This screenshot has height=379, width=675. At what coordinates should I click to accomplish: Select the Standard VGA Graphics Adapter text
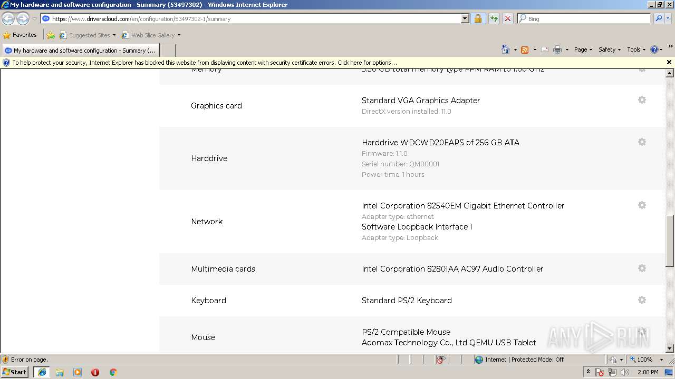point(421,100)
